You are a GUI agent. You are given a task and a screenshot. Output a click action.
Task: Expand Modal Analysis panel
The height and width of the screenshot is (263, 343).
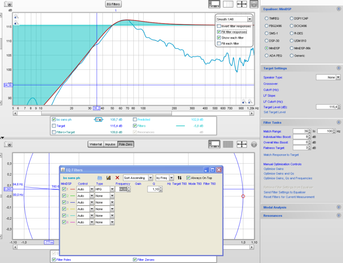(x=339, y=207)
